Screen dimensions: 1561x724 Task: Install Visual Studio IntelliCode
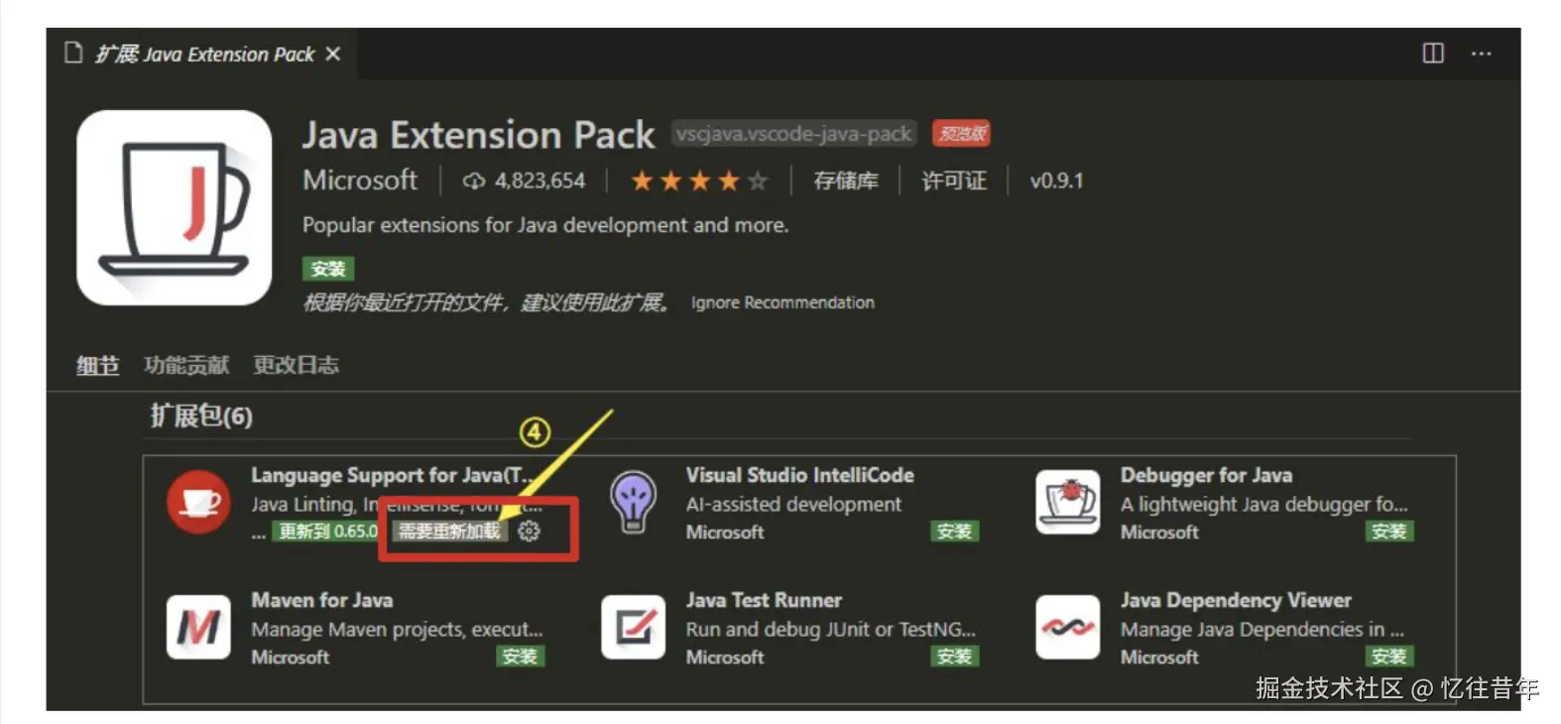[955, 532]
